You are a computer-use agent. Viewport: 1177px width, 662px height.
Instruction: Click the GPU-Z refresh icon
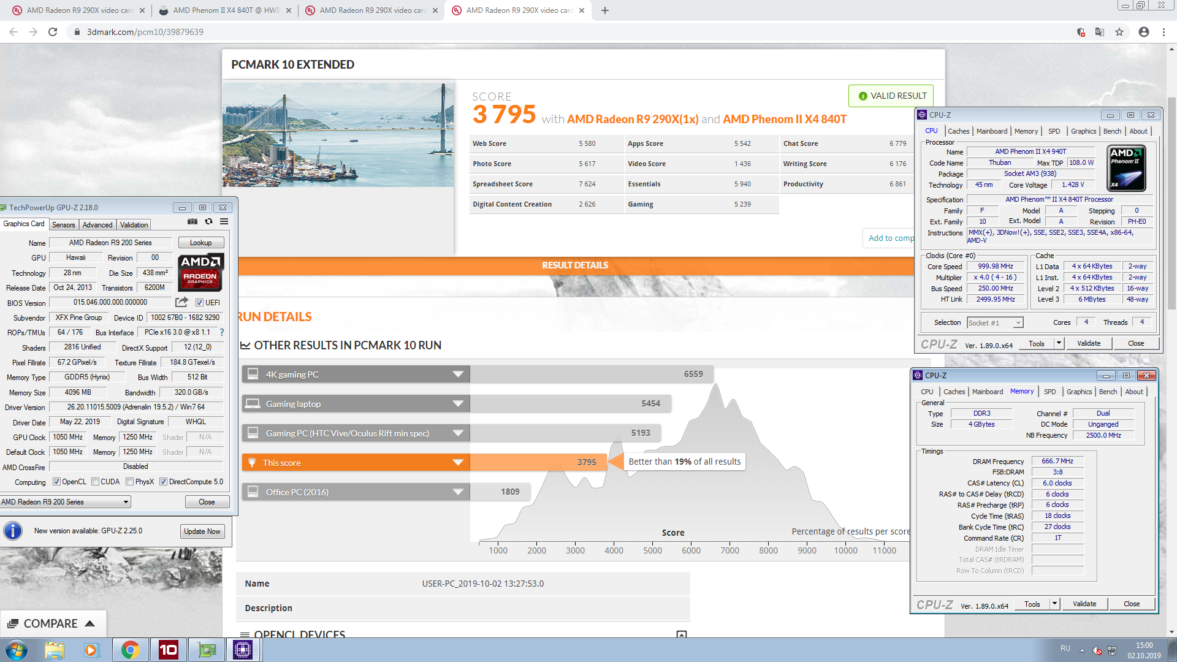(x=208, y=222)
